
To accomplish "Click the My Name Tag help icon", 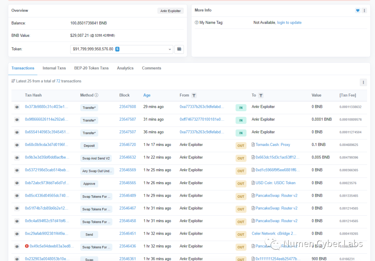I will 197,23.
